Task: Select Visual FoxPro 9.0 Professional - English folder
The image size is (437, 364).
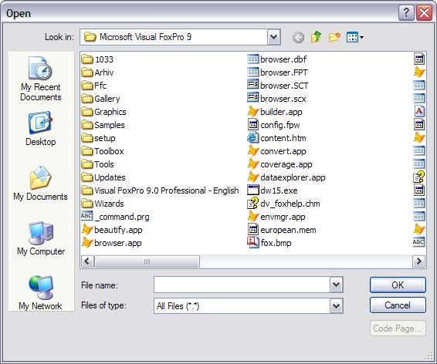Action: tap(161, 190)
